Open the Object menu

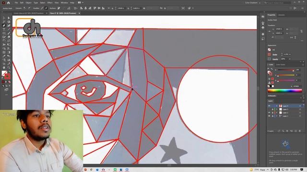tap(29, 3)
